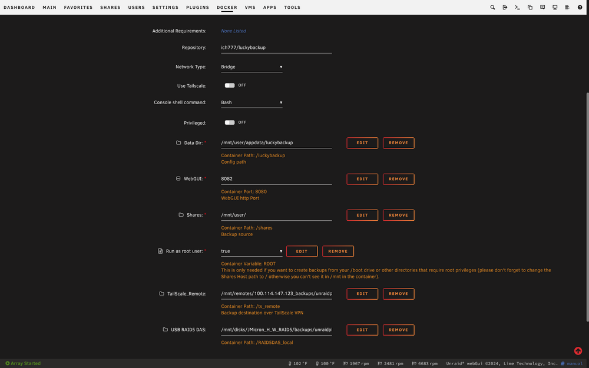Toggle the Privileged switch

tap(230, 122)
